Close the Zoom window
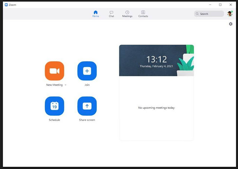 pos(231,5)
